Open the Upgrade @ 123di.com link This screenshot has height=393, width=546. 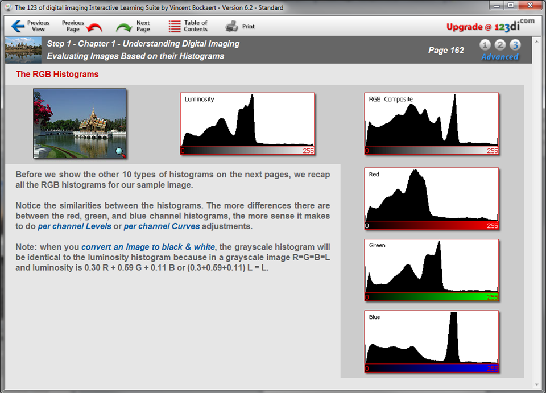point(490,26)
